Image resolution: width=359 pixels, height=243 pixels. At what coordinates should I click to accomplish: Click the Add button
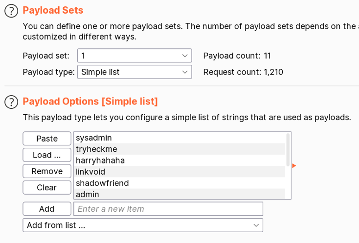coord(47,209)
